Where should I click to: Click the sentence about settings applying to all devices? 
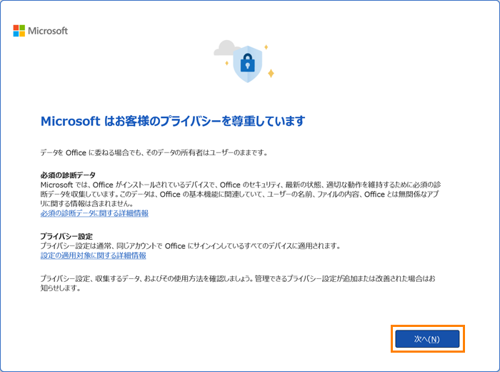click(191, 246)
